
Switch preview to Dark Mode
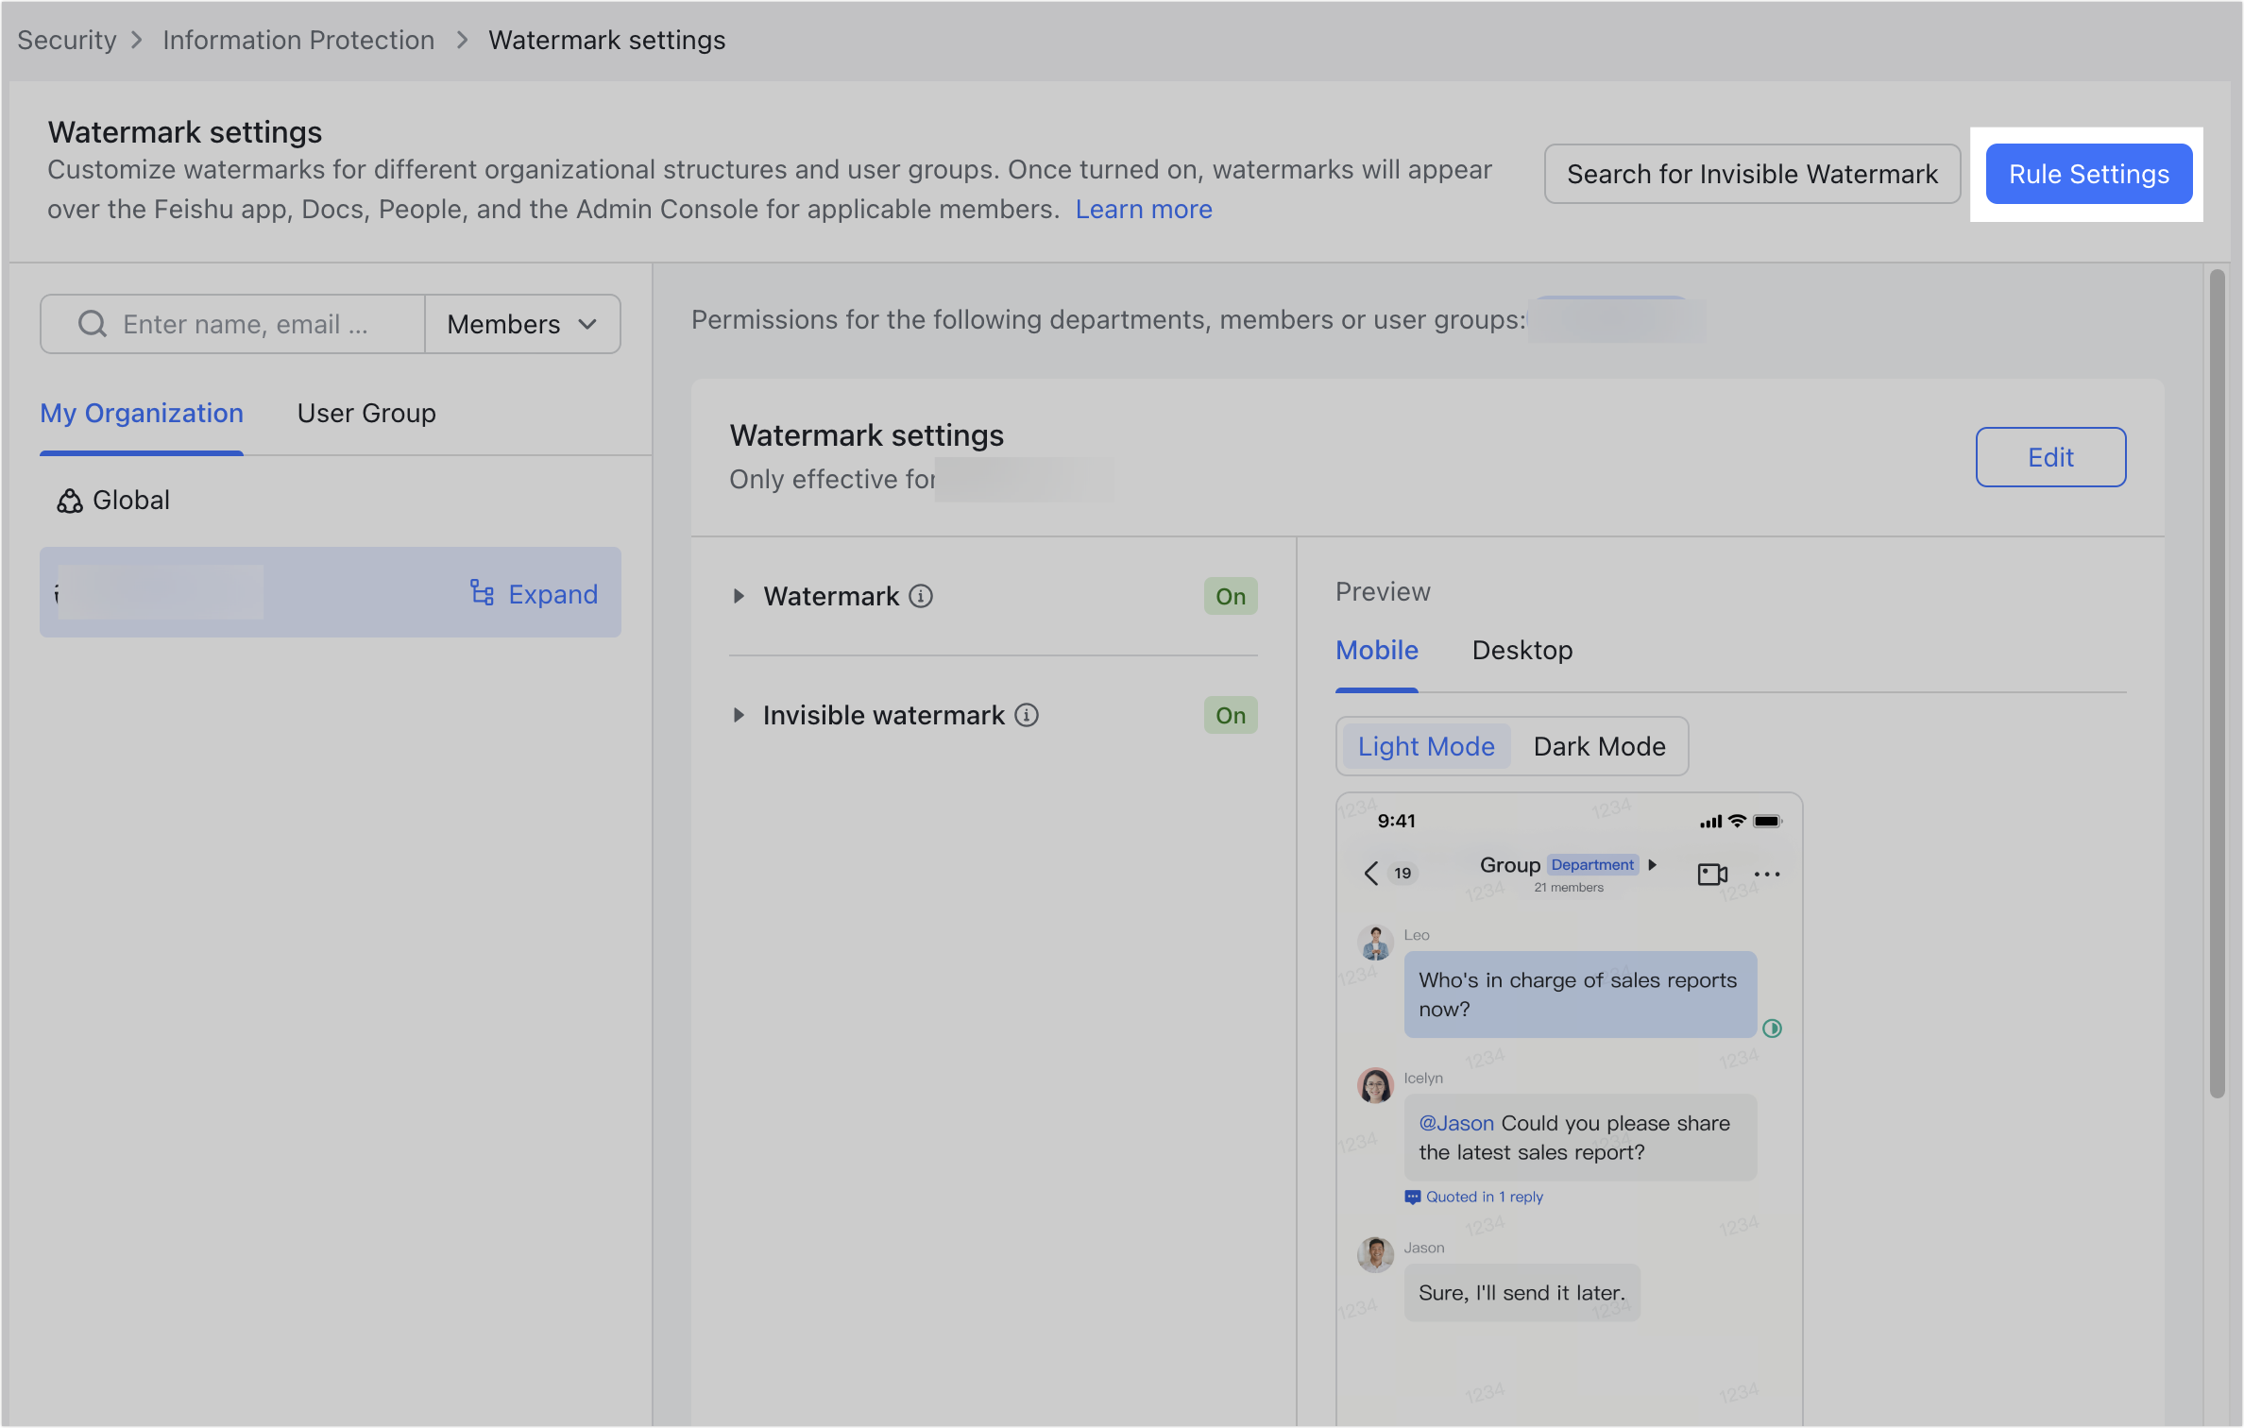[1599, 746]
